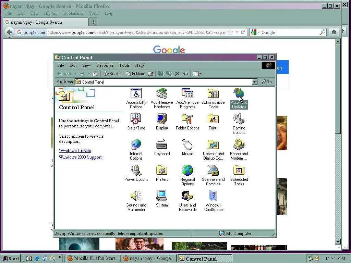The height and width of the screenshot is (263, 351).
Task: Expand the Address bar dropdown arrow
Action: click(x=255, y=82)
